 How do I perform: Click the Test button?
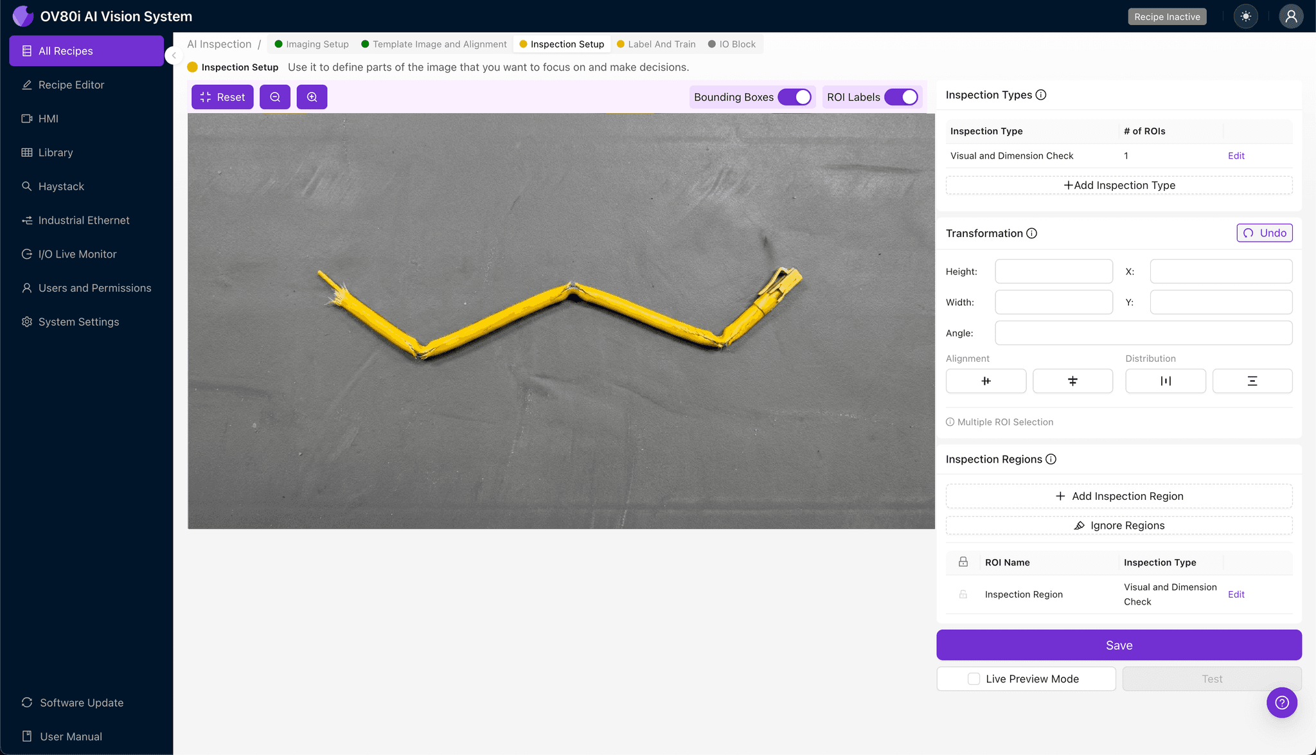coord(1212,679)
